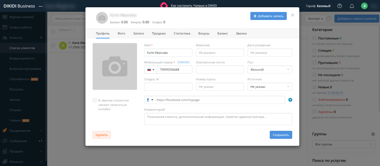Check the Заблокированы category checkbox
This screenshot has width=380, height=166.
315,100
